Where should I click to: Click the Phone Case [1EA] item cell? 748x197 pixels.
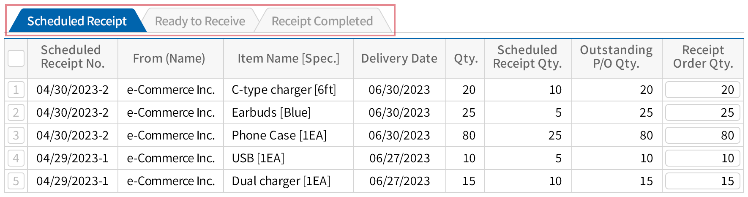(x=279, y=135)
